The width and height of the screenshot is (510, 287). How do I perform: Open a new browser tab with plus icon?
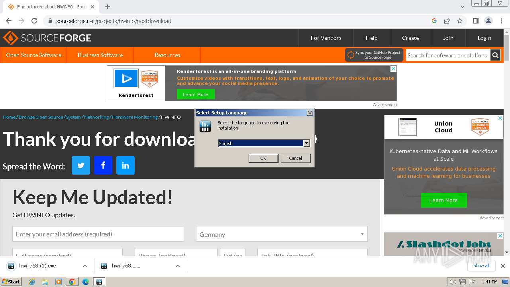click(x=108, y=7)
